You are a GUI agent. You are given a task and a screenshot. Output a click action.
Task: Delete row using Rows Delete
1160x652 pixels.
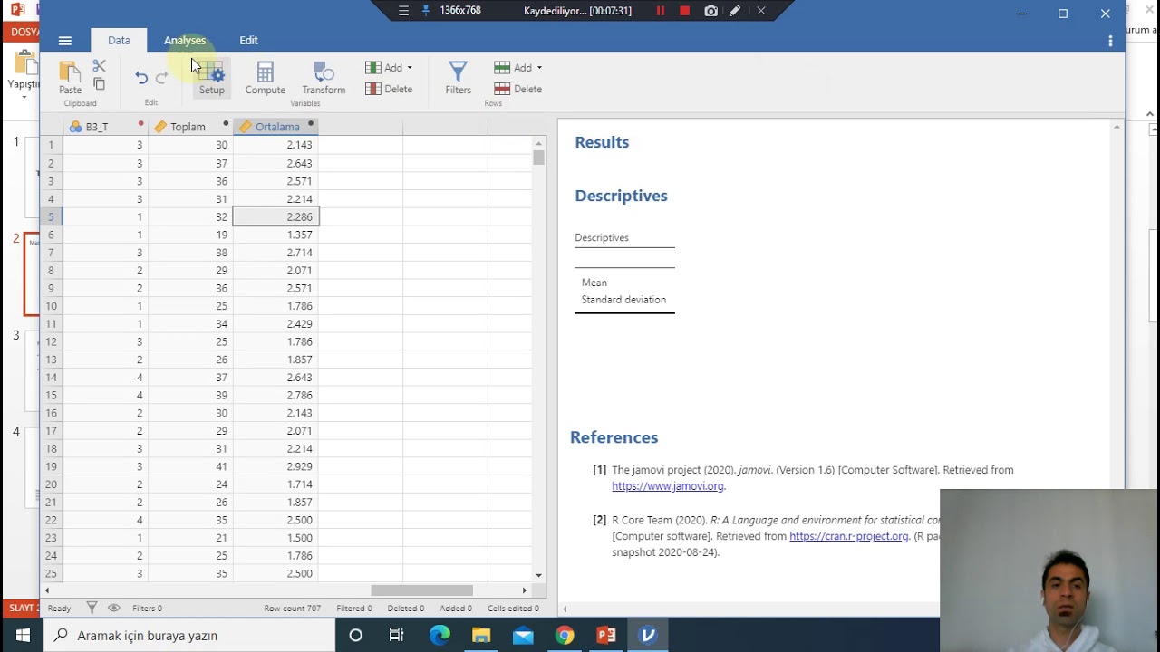(x=518, y=89)
